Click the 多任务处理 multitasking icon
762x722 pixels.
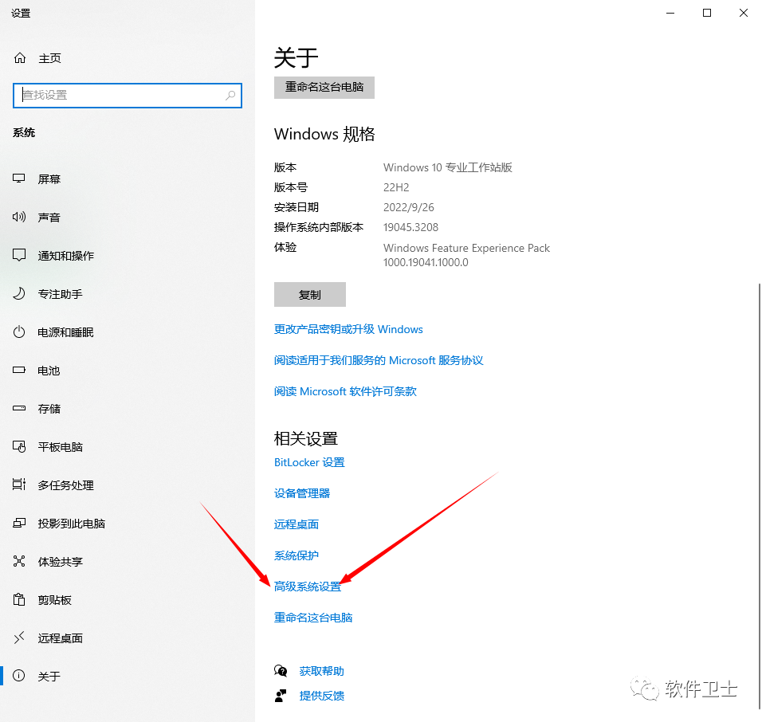coord(19,485)
